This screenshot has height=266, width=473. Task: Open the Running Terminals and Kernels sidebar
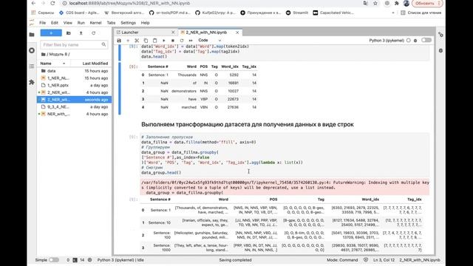32,50
